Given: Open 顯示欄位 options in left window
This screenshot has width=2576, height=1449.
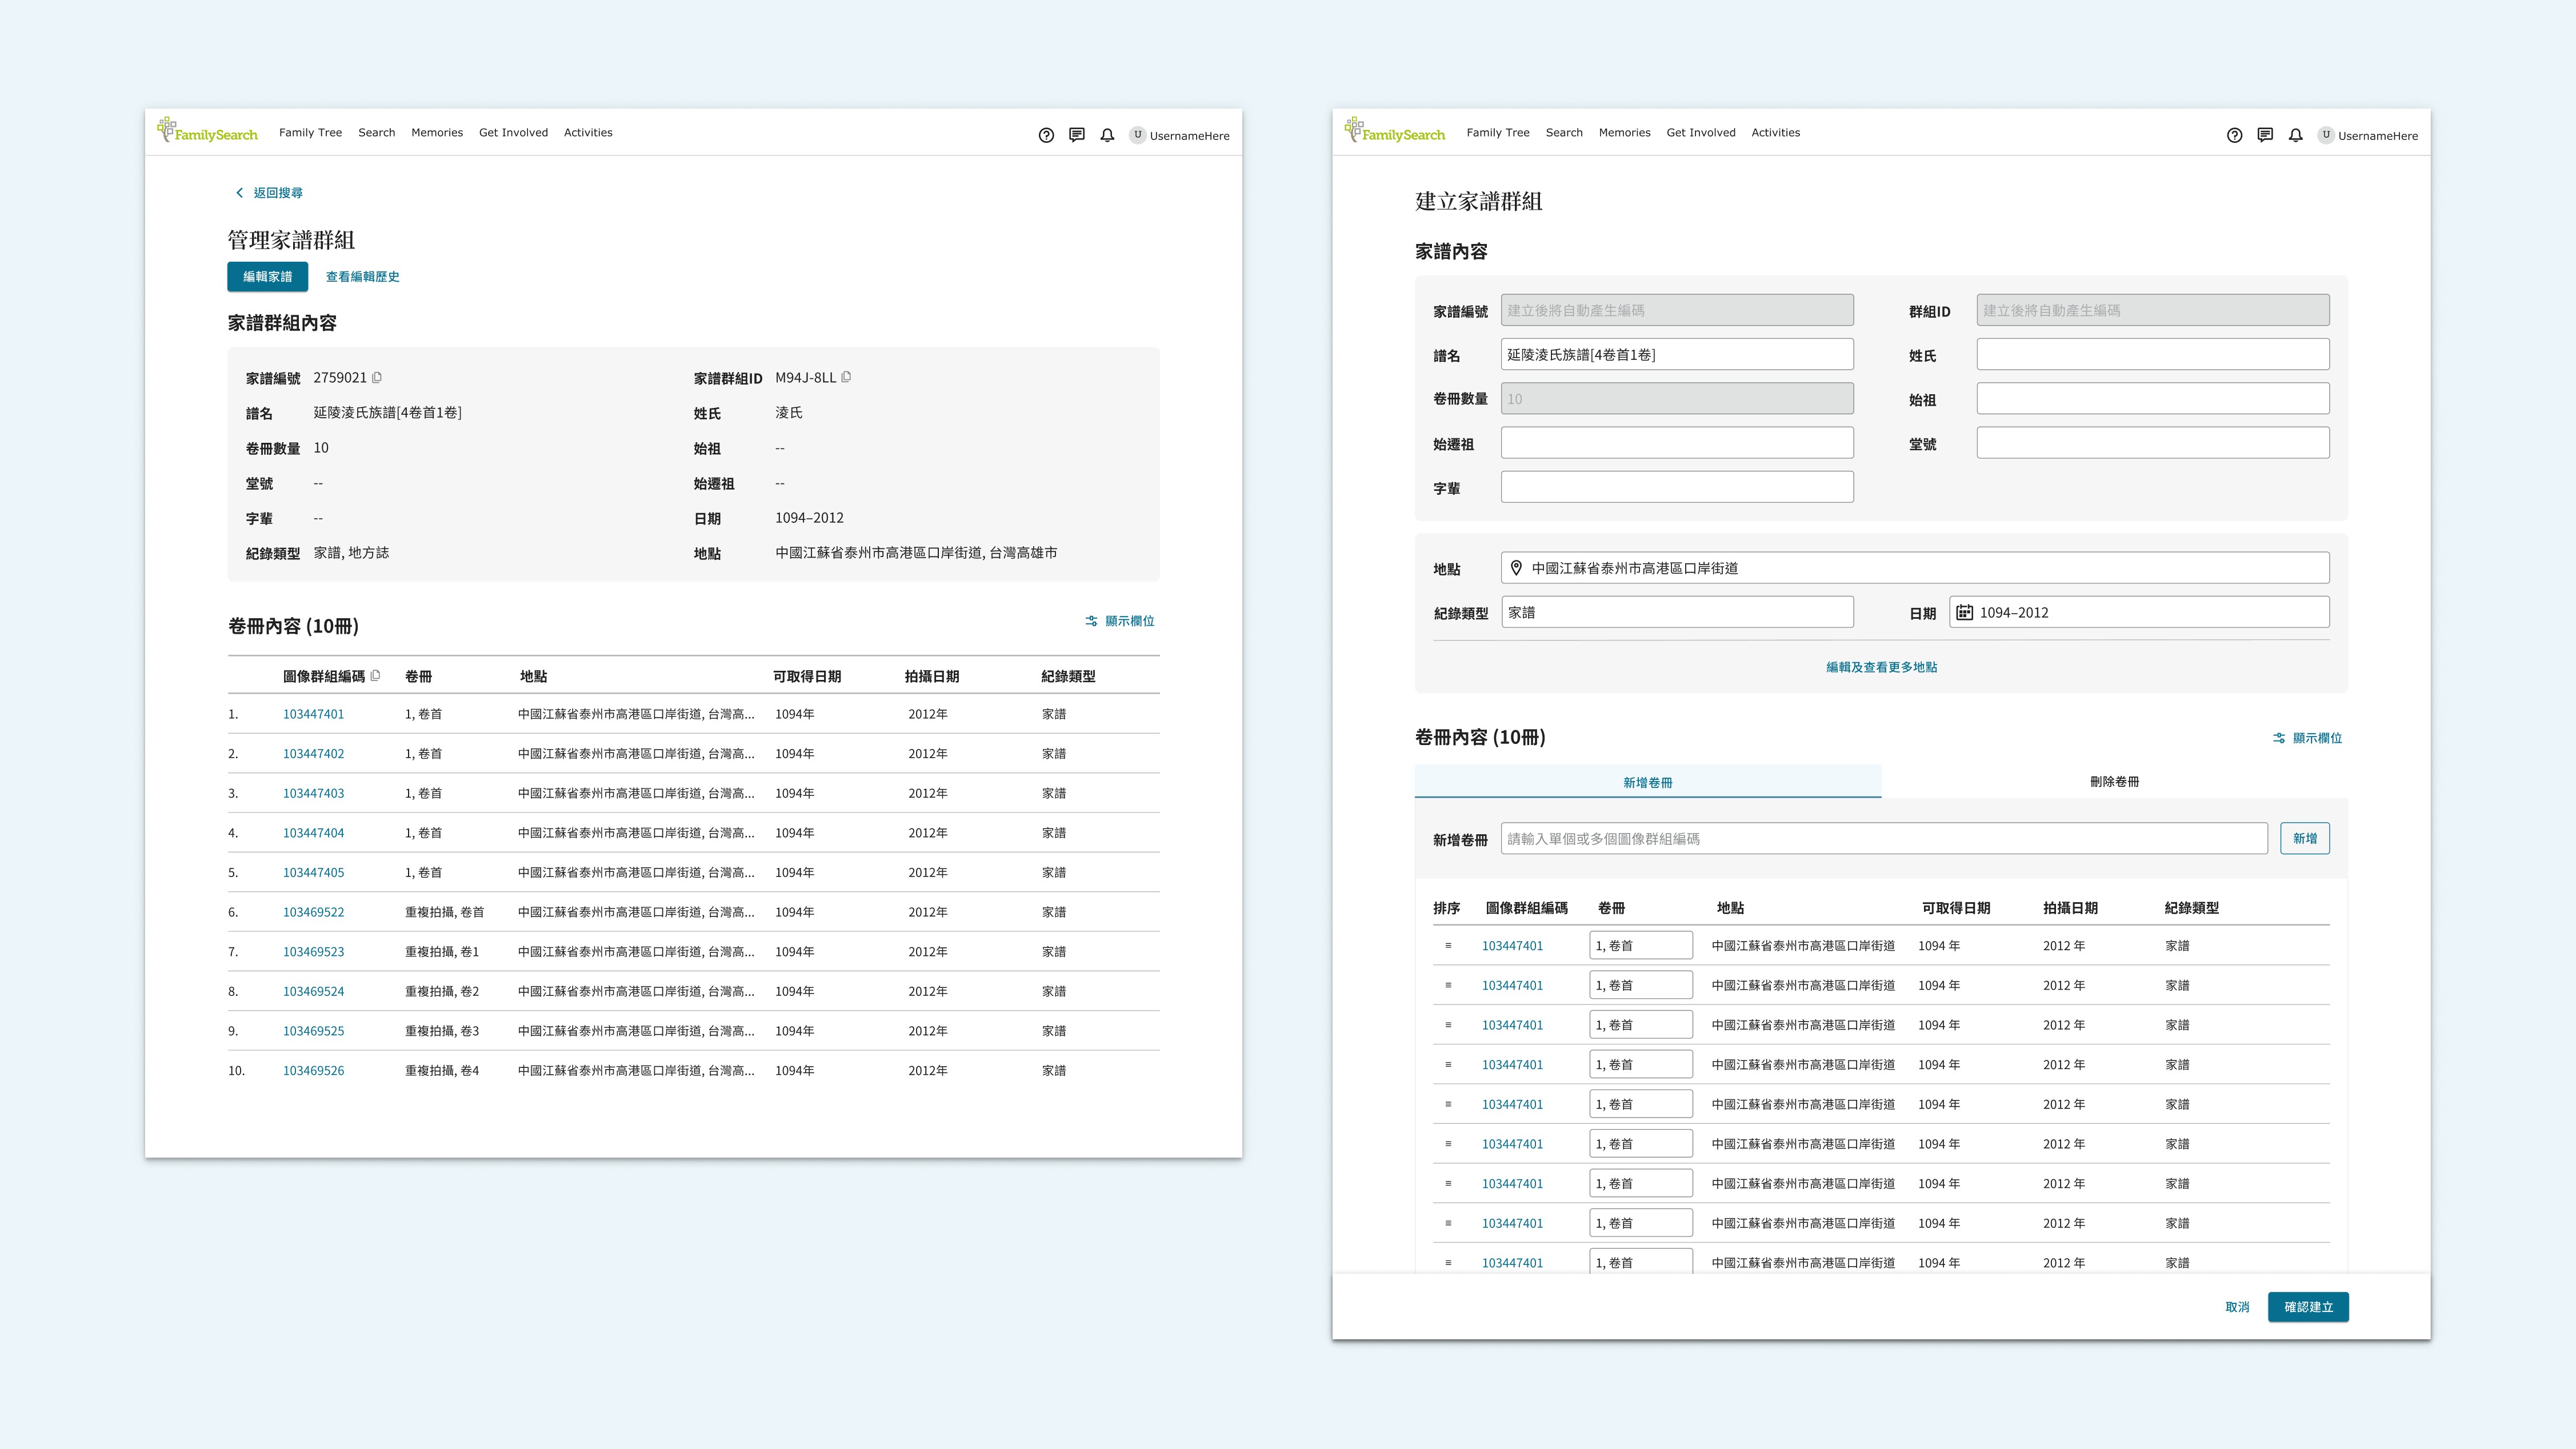Looking at the screenshot, I should pos(1120,621).
